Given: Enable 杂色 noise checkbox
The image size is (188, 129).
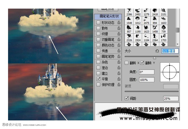Looking at the screenshot, I should 98,62.
